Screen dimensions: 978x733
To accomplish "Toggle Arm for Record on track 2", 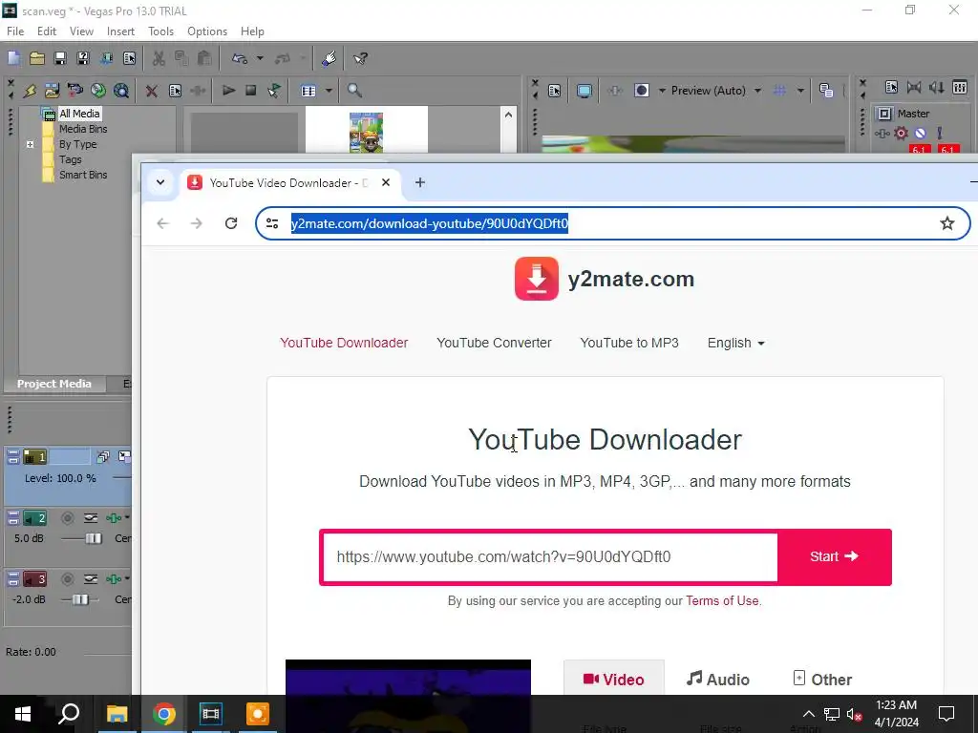I will (x=68, y=518).
